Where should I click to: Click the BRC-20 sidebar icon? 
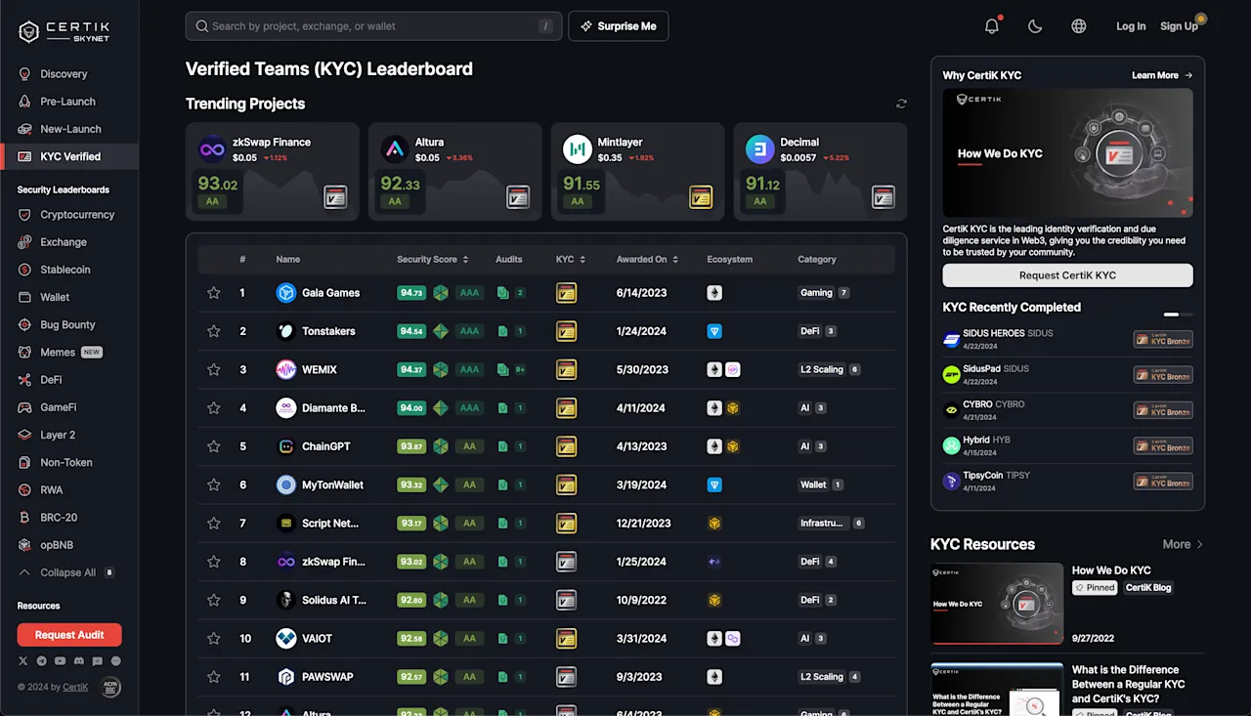pos(24,518)
